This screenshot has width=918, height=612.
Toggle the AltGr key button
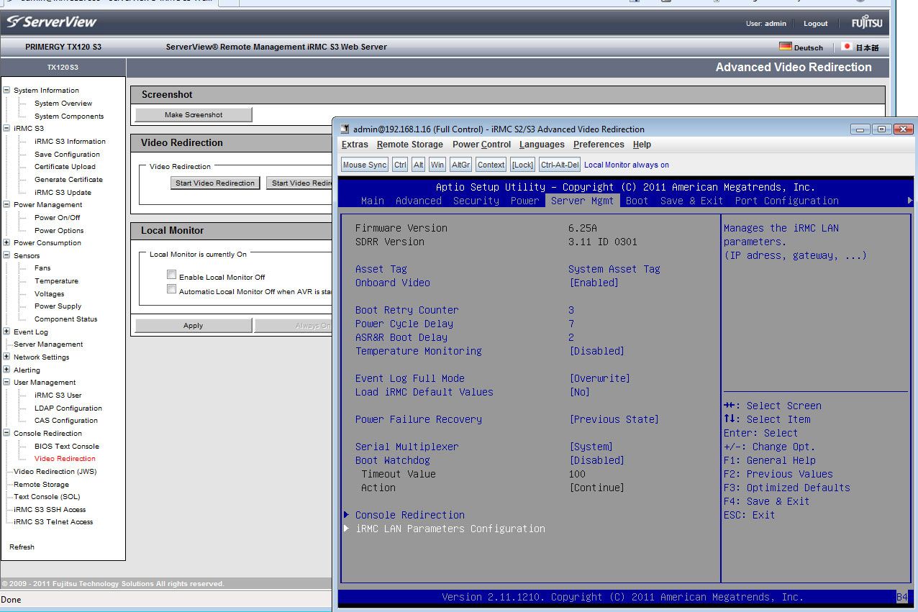[x=460, y=165]
